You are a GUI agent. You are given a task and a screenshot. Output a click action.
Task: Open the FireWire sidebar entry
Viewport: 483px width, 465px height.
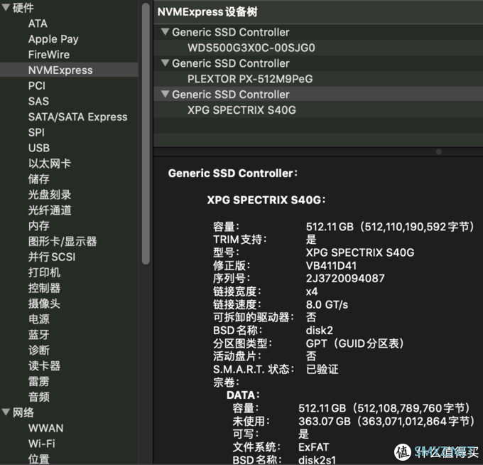49,55
